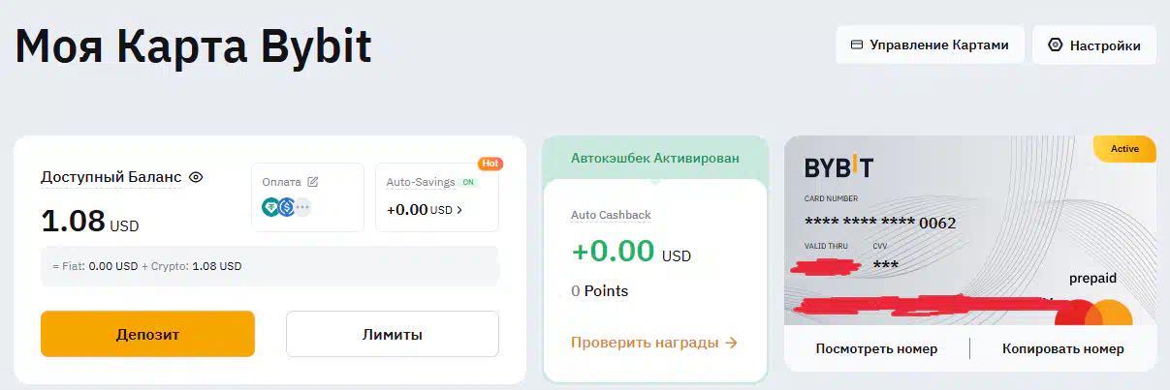Select the green USDT coin icon
Viewport: 1170px width, 390px height.
[270, 206]
